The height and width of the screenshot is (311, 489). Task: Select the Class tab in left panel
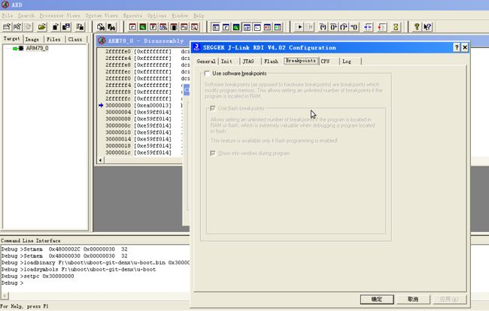[74, 39]
